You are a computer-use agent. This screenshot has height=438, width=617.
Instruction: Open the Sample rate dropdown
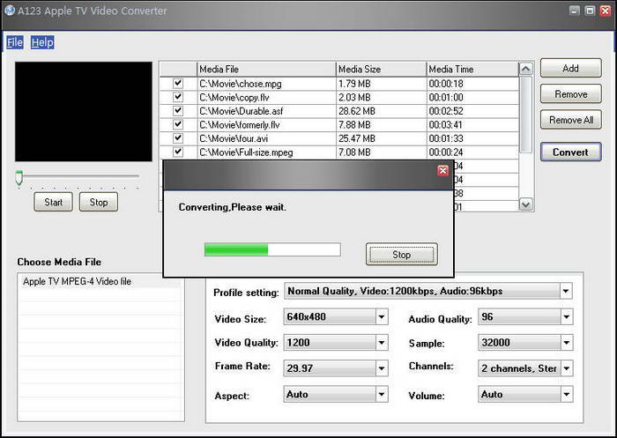[x=566, y=343]
